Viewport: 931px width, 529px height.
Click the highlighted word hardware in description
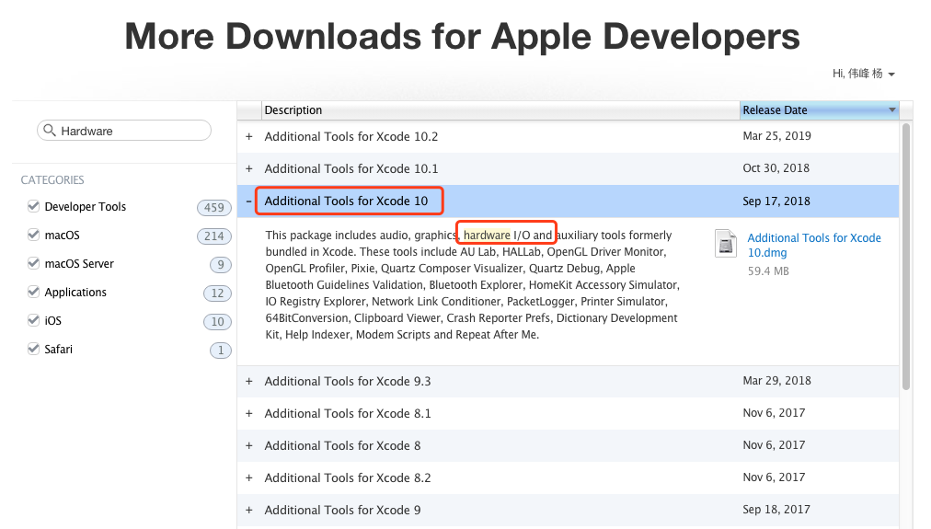click(487, 236)
